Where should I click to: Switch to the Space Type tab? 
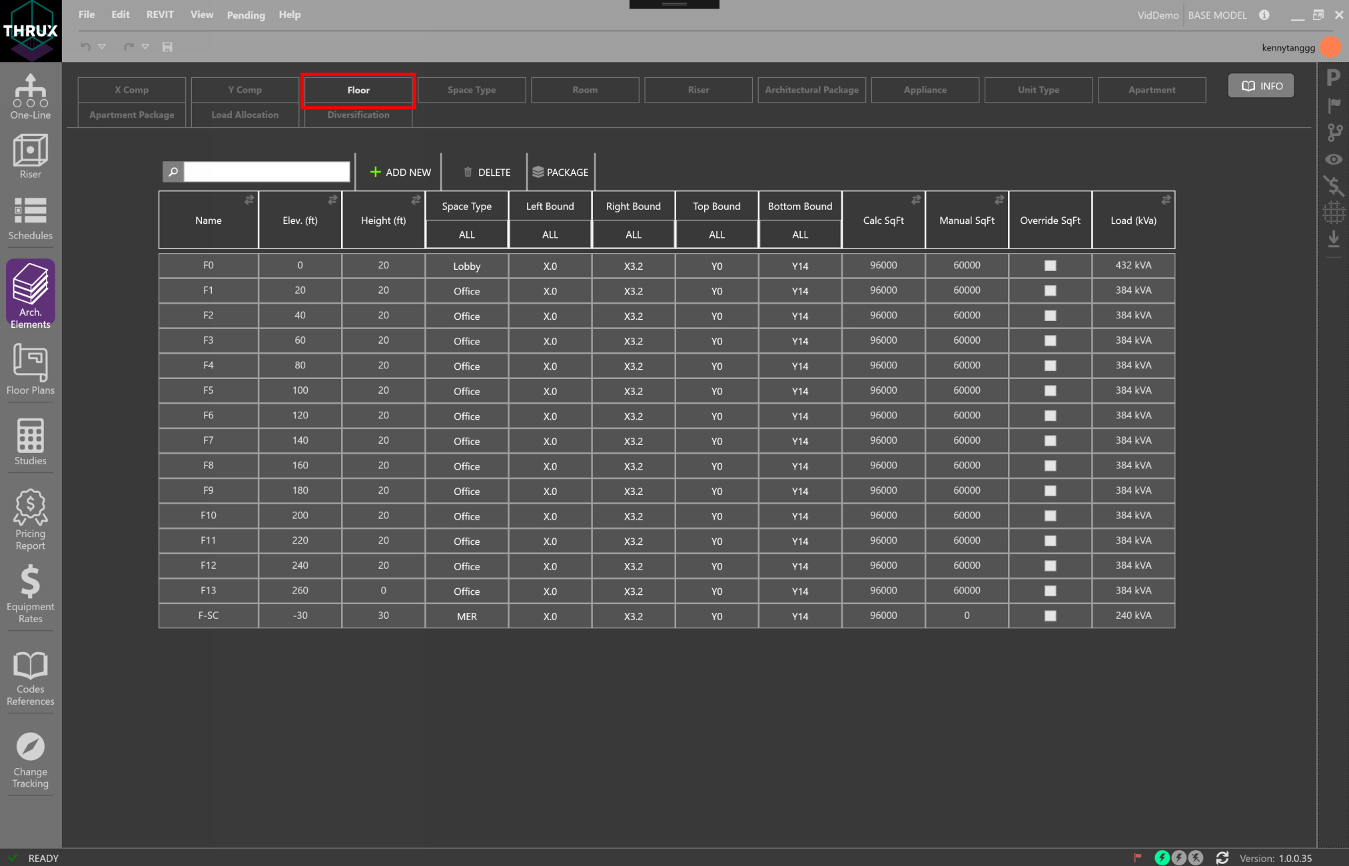[x=471, y=90]
